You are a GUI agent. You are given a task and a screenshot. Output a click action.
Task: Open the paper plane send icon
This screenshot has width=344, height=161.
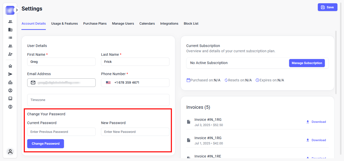(x=10, y=74)
